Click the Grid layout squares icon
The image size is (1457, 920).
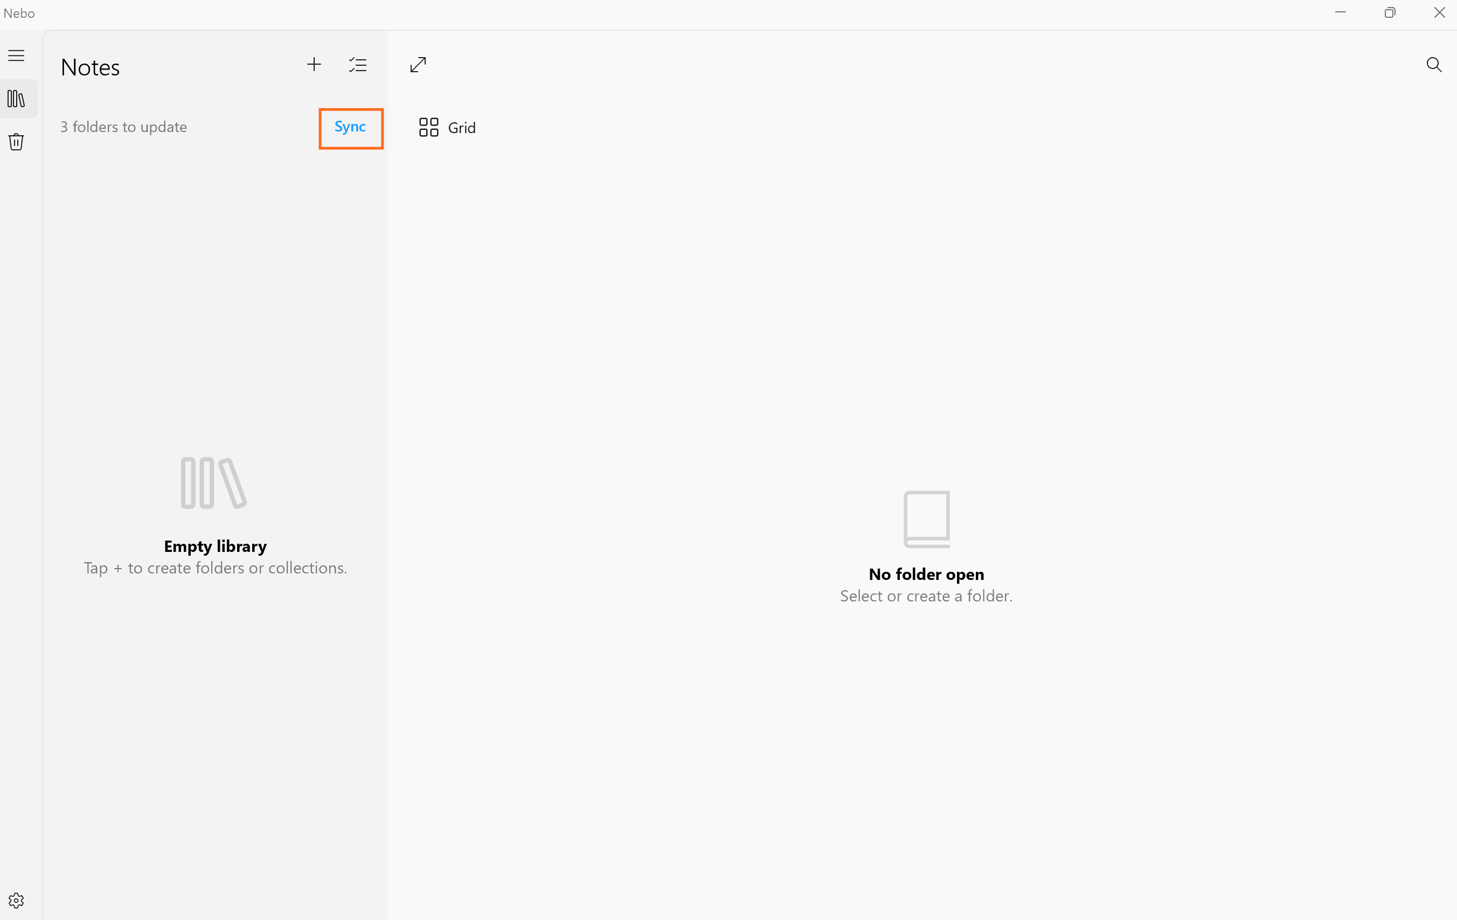click(428, 127)
